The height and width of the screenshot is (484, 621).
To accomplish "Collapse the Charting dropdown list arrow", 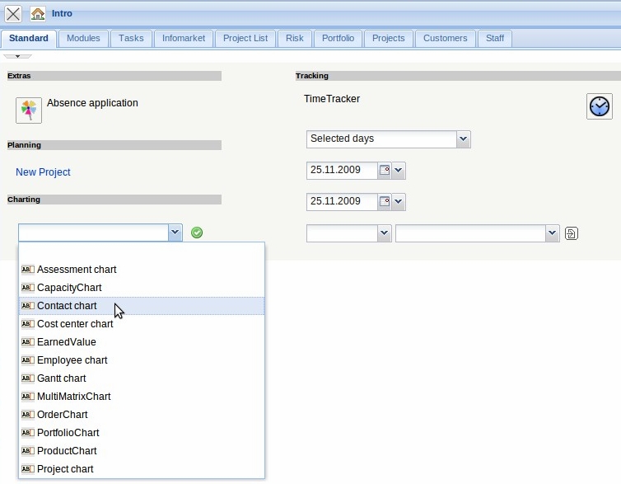I will click(x=175, y=233).
